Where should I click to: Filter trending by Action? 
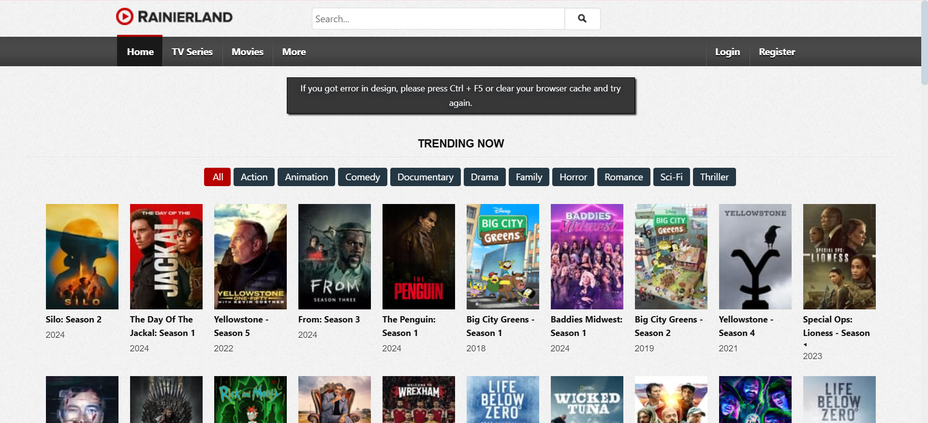[x=254, y=177]
